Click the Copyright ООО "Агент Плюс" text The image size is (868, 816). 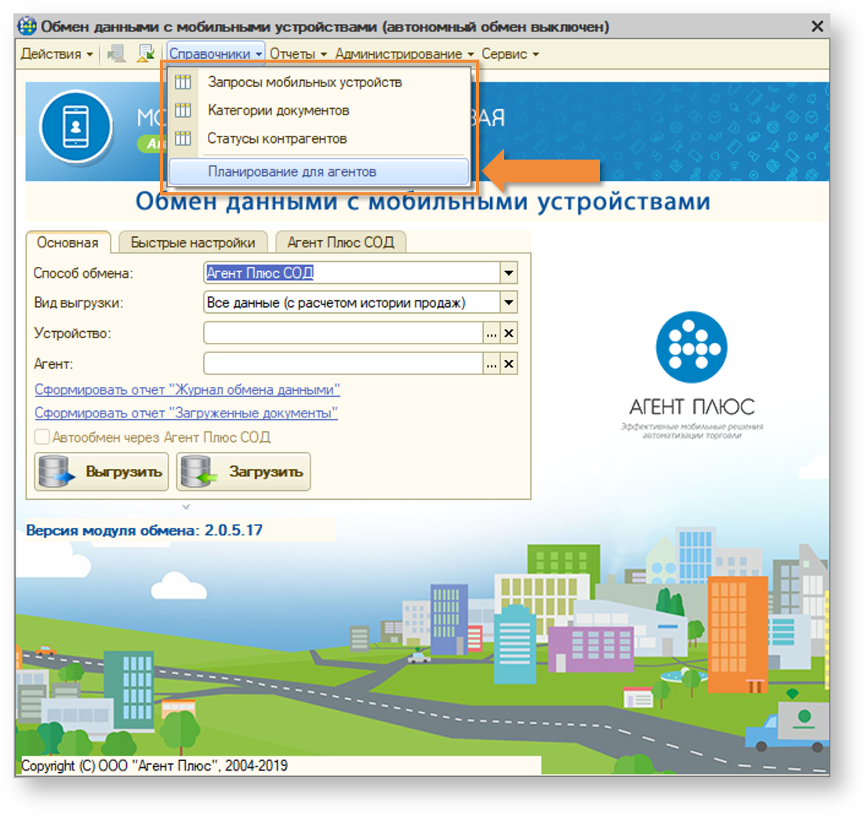coord(154,766)
